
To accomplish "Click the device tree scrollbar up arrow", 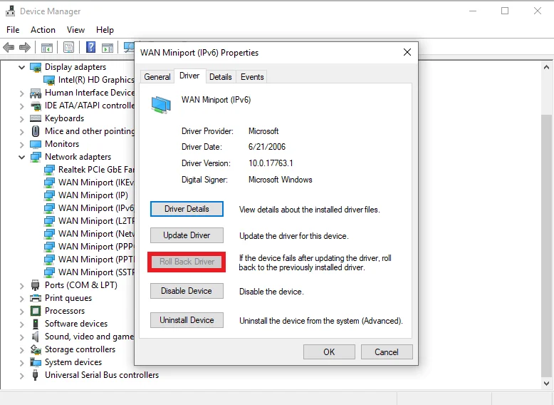I will (x=546, y=67).
